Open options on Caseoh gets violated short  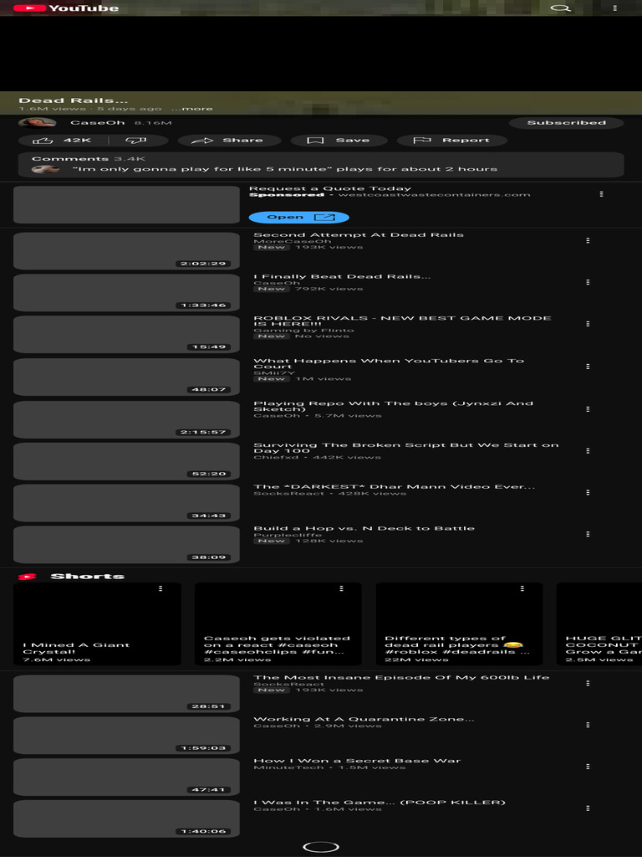click(341, 588)
